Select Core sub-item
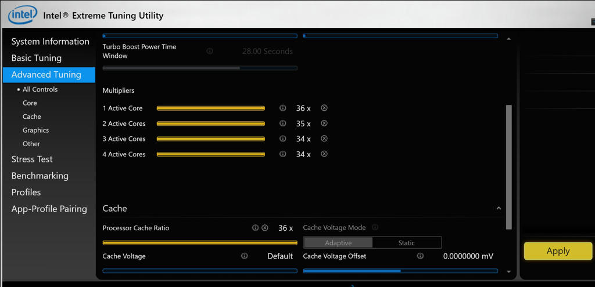 click(x=30, y=103)
